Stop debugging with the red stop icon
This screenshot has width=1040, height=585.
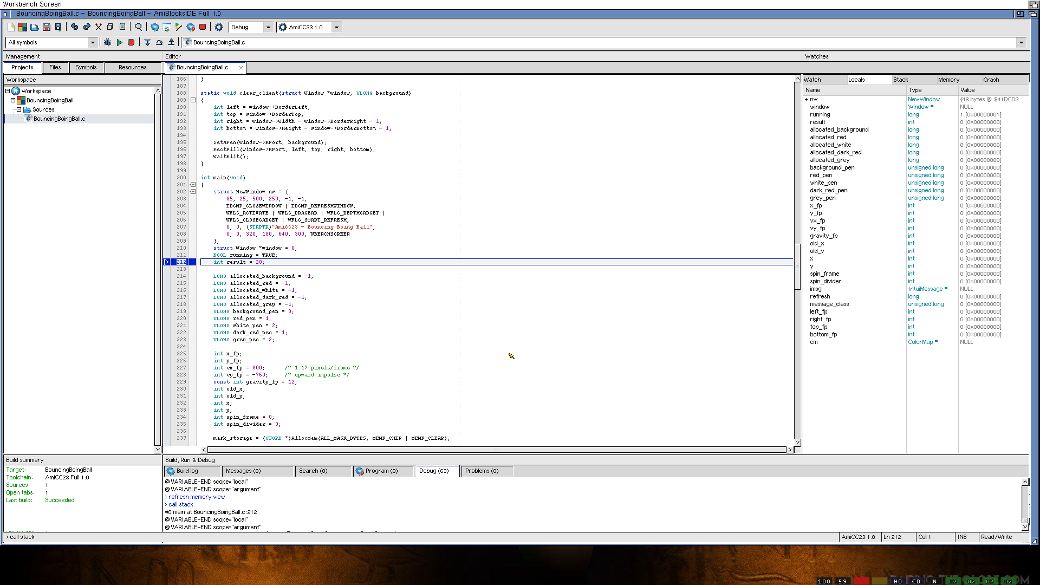[x=131, y=42]
